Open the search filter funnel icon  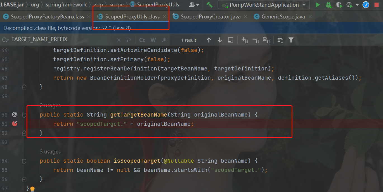291,40
